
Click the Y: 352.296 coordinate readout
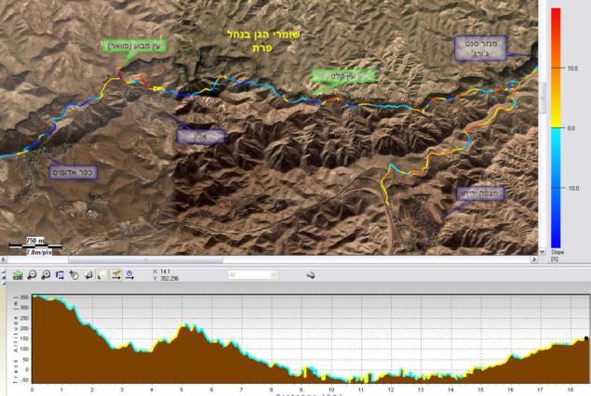click(x=167, y=279)
